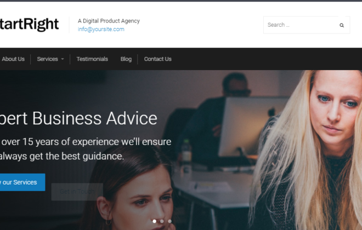
Task: Click the A Digital Product Agency tagline
Action: (x=109, y=21)
